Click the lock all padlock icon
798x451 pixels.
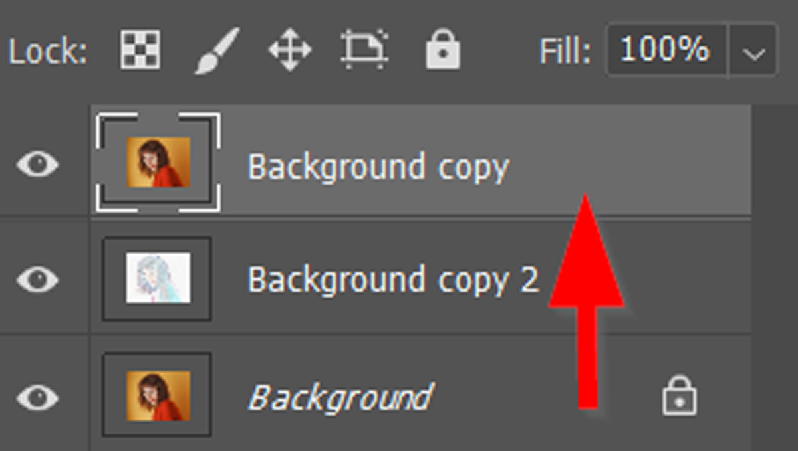[442, 50]
